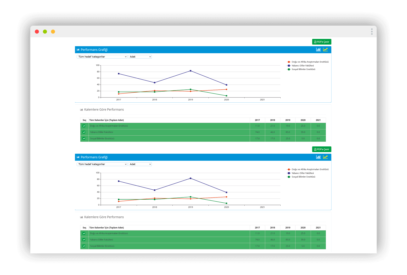
Task: Click the 2019 blue data point in upper chart
Action: tap(191, 71)
